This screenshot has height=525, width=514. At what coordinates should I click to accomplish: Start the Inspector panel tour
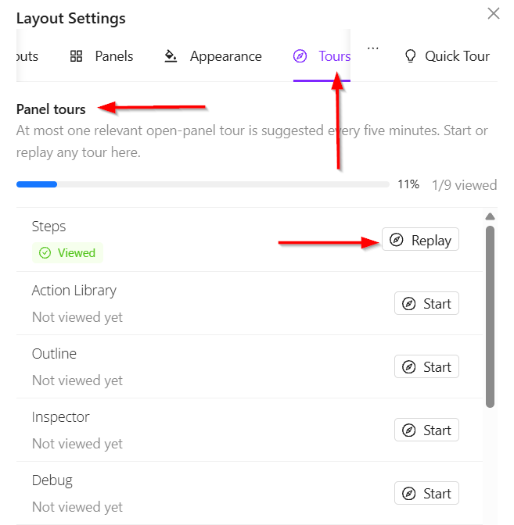[x=426, y=430]
